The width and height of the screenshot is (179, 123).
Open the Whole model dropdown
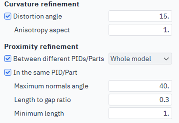coord(140,59)
